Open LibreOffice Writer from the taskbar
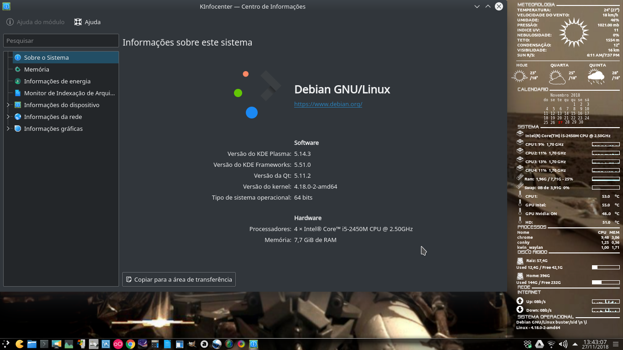This screenshot has width=623, height=350. tap(166, 345)
